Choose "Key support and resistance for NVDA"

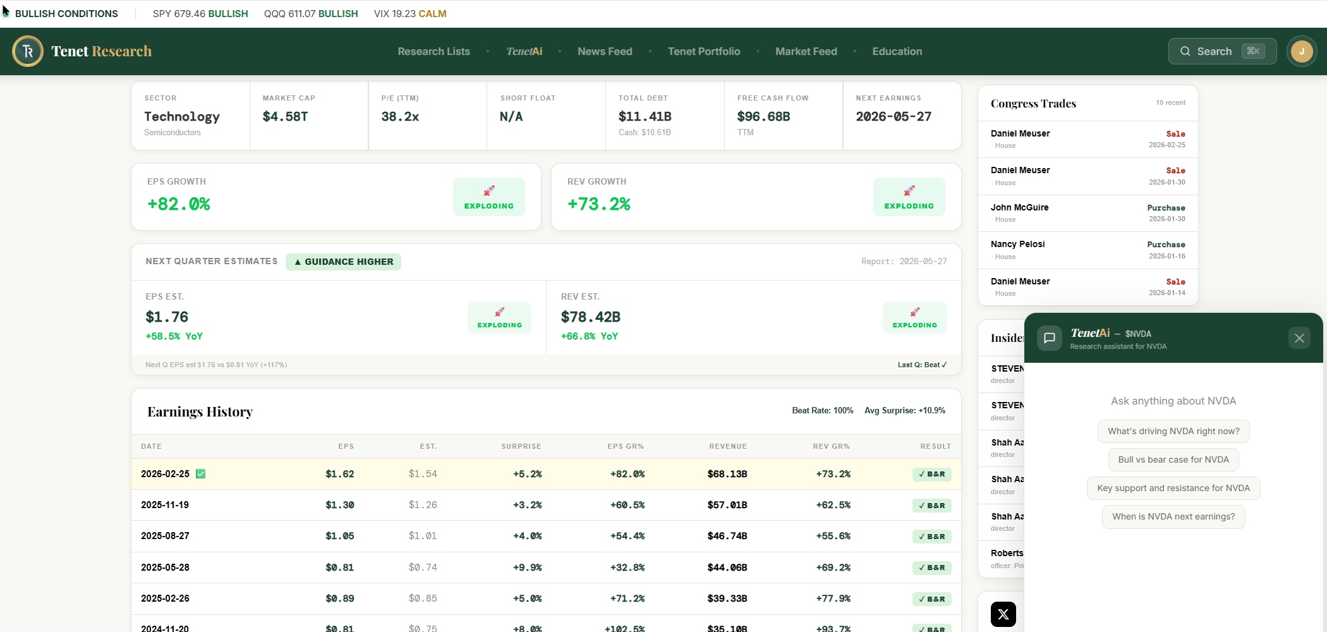(x=1173, y=488)
